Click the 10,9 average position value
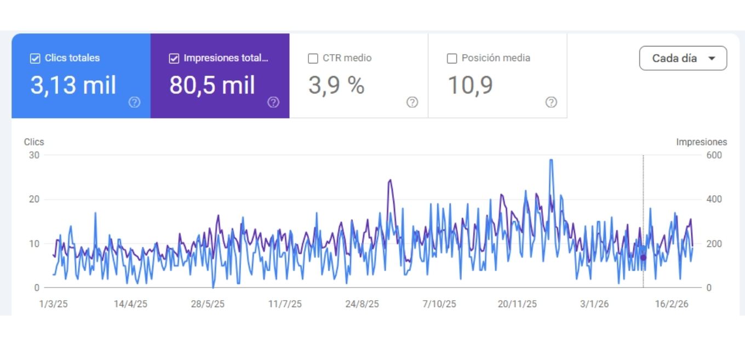 pyautogui.click(x=470, y=86)
